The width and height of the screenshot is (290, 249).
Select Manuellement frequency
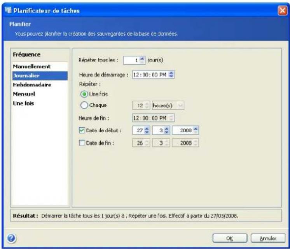tap(40, 67)
